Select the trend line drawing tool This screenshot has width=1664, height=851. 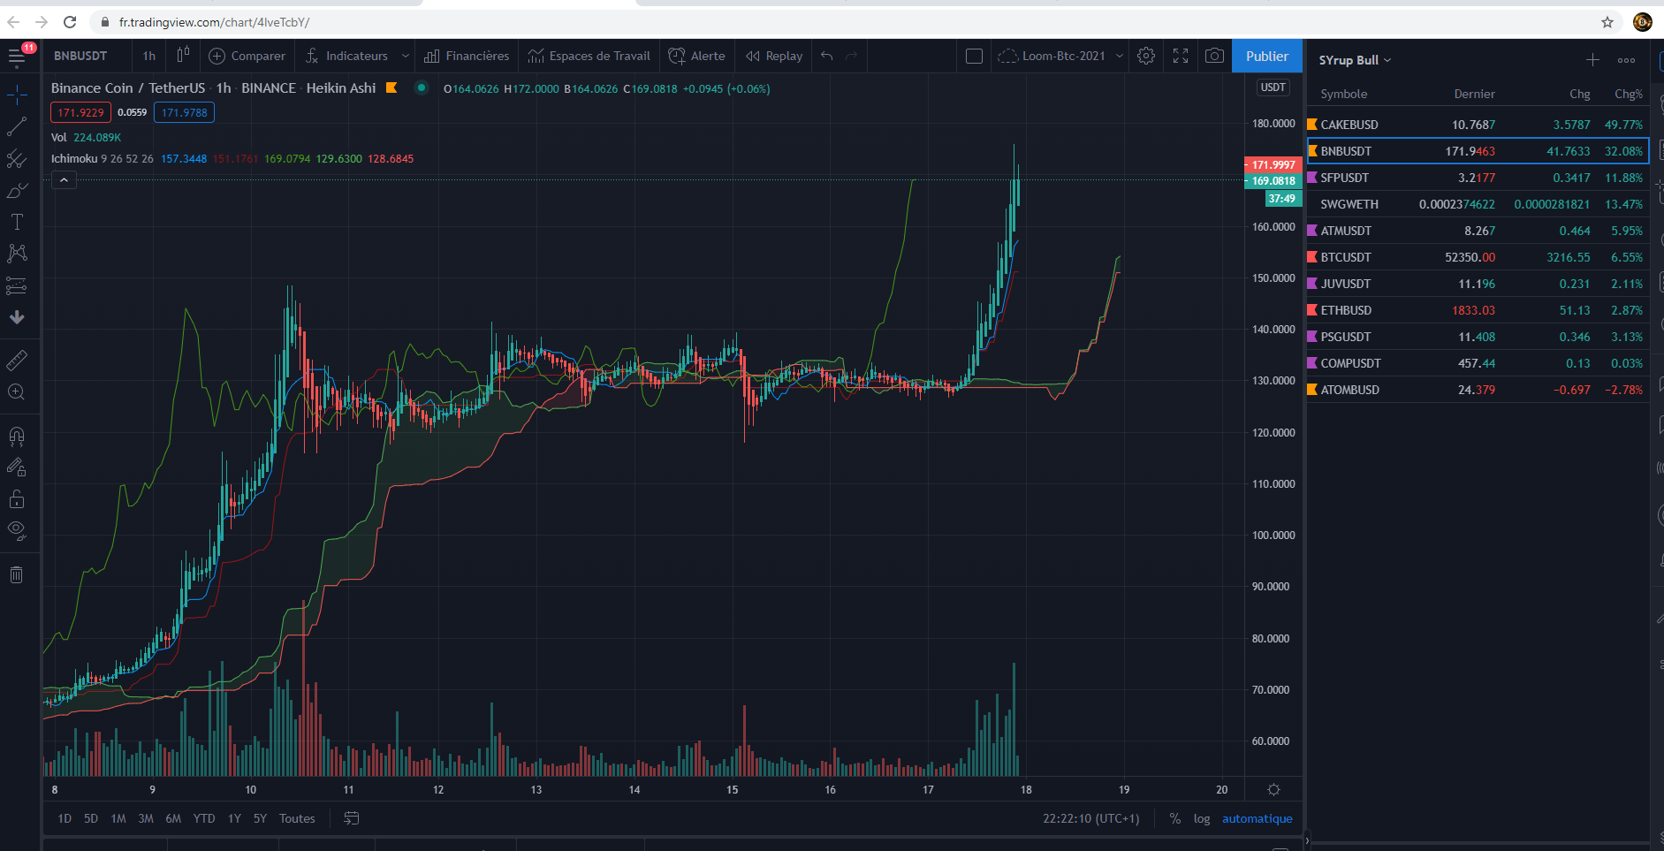point(17,127)
